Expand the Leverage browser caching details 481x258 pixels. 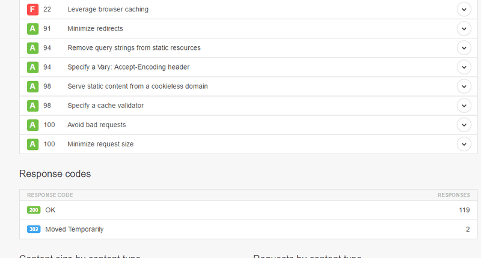(464, 10)
